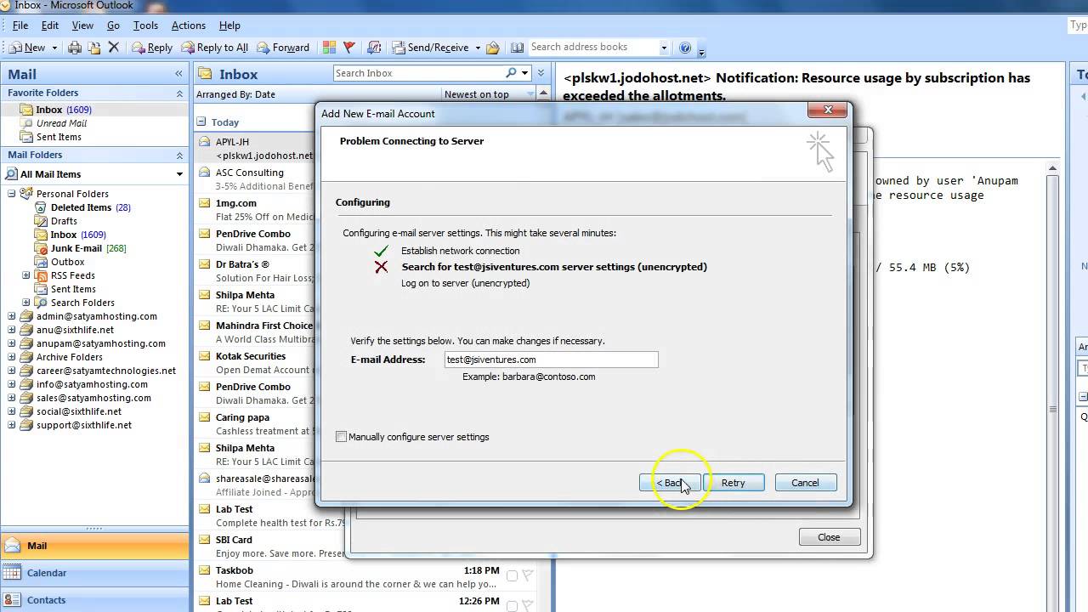Click Cancel in Add New E-mail Account

click(x=805, y=483)
